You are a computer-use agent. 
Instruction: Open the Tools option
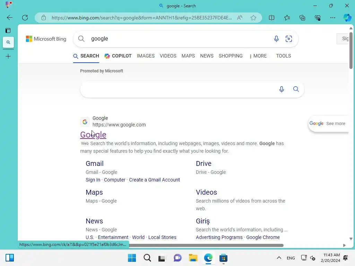[284, 56]
